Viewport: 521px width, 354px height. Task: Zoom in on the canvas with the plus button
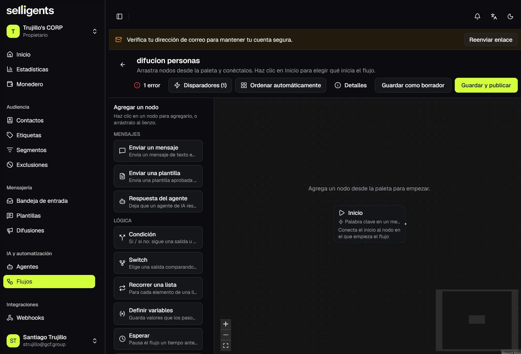(x=226, y=324)
